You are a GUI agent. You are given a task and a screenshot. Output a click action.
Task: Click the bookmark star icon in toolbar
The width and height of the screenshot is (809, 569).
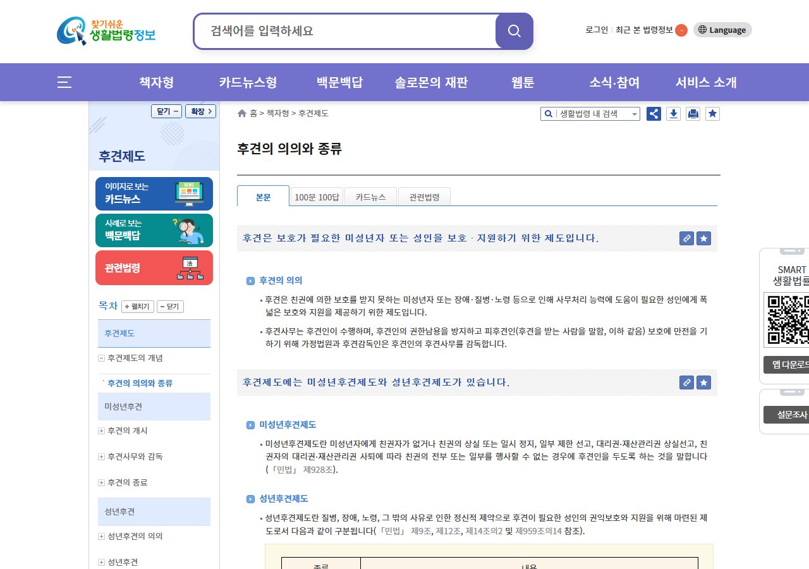[x=713, y=114]
